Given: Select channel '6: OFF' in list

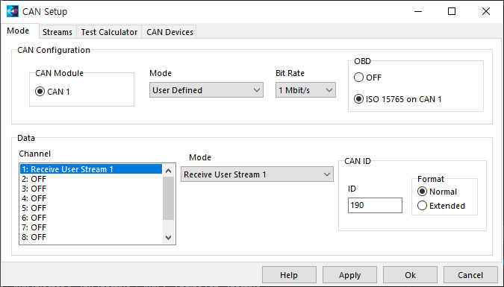Looking at the screenshot, I should click(x=91, y=218).
